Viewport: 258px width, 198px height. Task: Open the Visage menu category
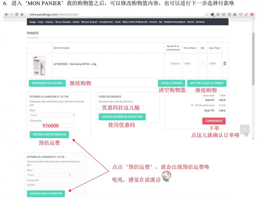32,22
